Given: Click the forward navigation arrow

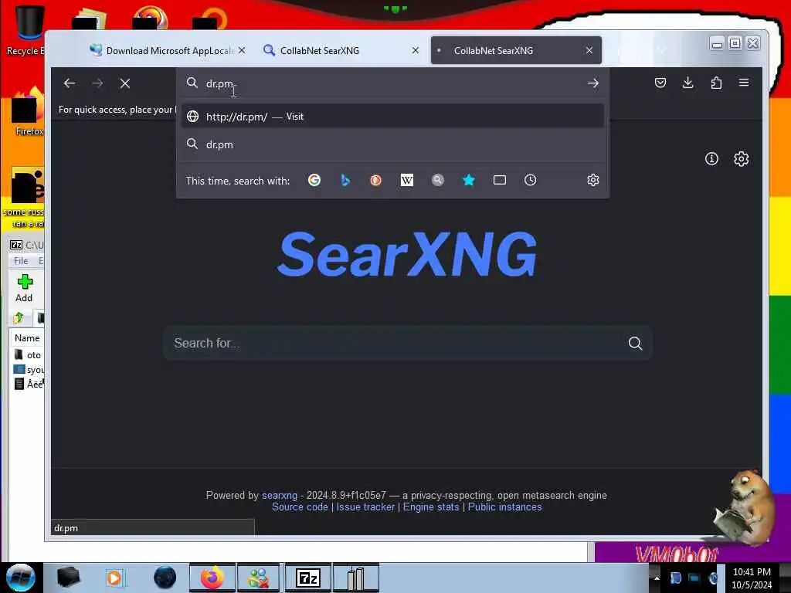Looking at the screenshot, I should click(97, 83).
